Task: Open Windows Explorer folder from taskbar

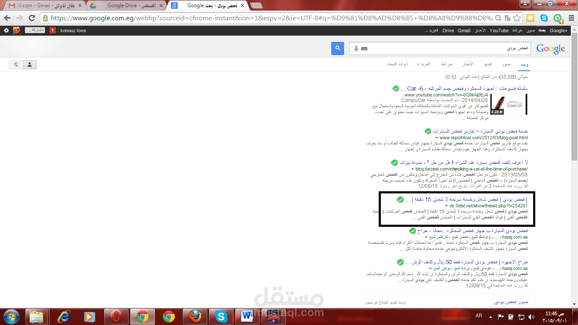Action: [37, 317]
